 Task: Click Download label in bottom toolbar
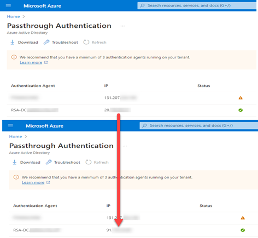tap(30, 162)
